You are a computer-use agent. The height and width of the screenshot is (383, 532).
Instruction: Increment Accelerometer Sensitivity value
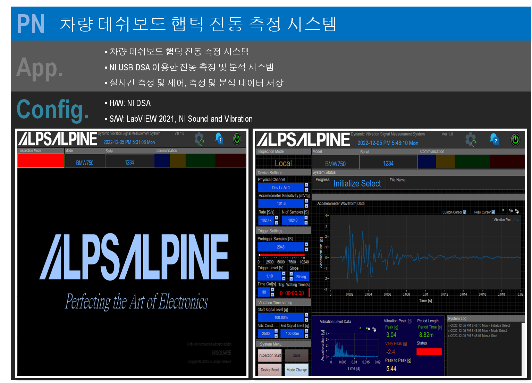pyautogui.click(x=306, y=201)
